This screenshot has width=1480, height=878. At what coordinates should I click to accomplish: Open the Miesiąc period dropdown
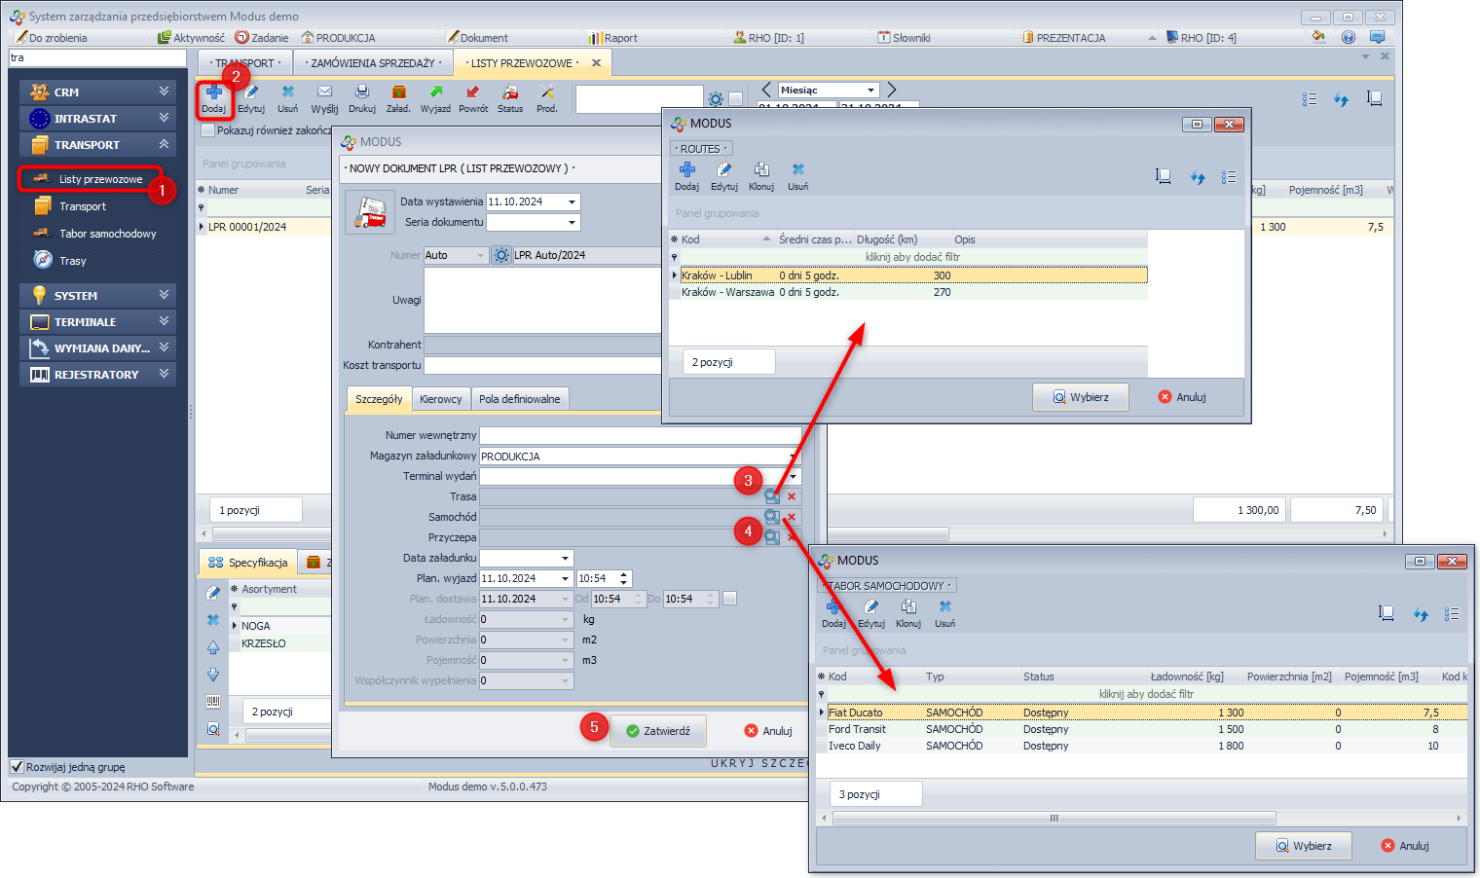pyautogui.click(x=870, y=91)
